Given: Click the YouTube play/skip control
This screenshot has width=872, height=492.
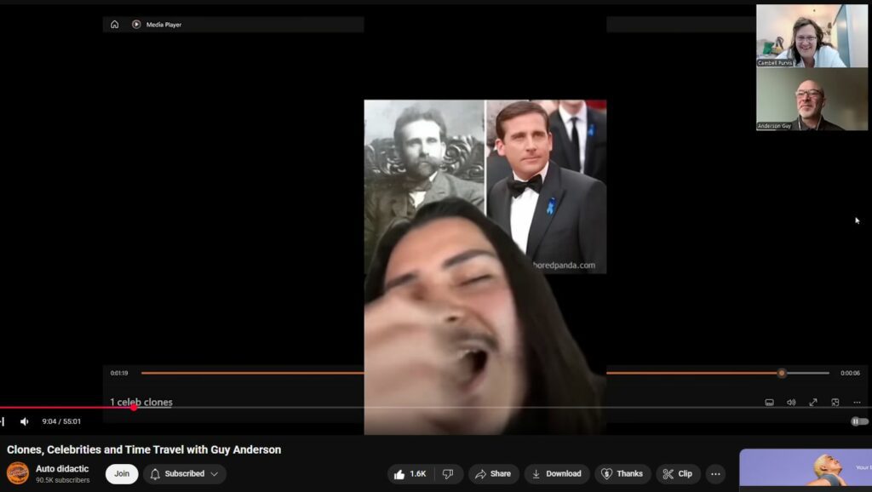Looking at the screenshot, I should click(x=3, y=421).
